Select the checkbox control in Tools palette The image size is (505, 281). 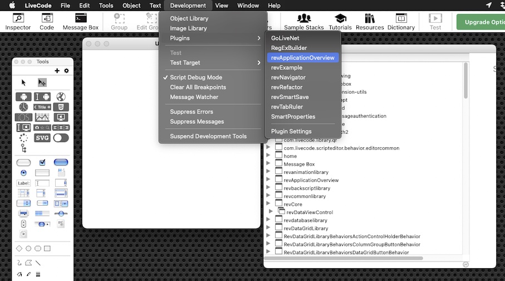(42, 162)
